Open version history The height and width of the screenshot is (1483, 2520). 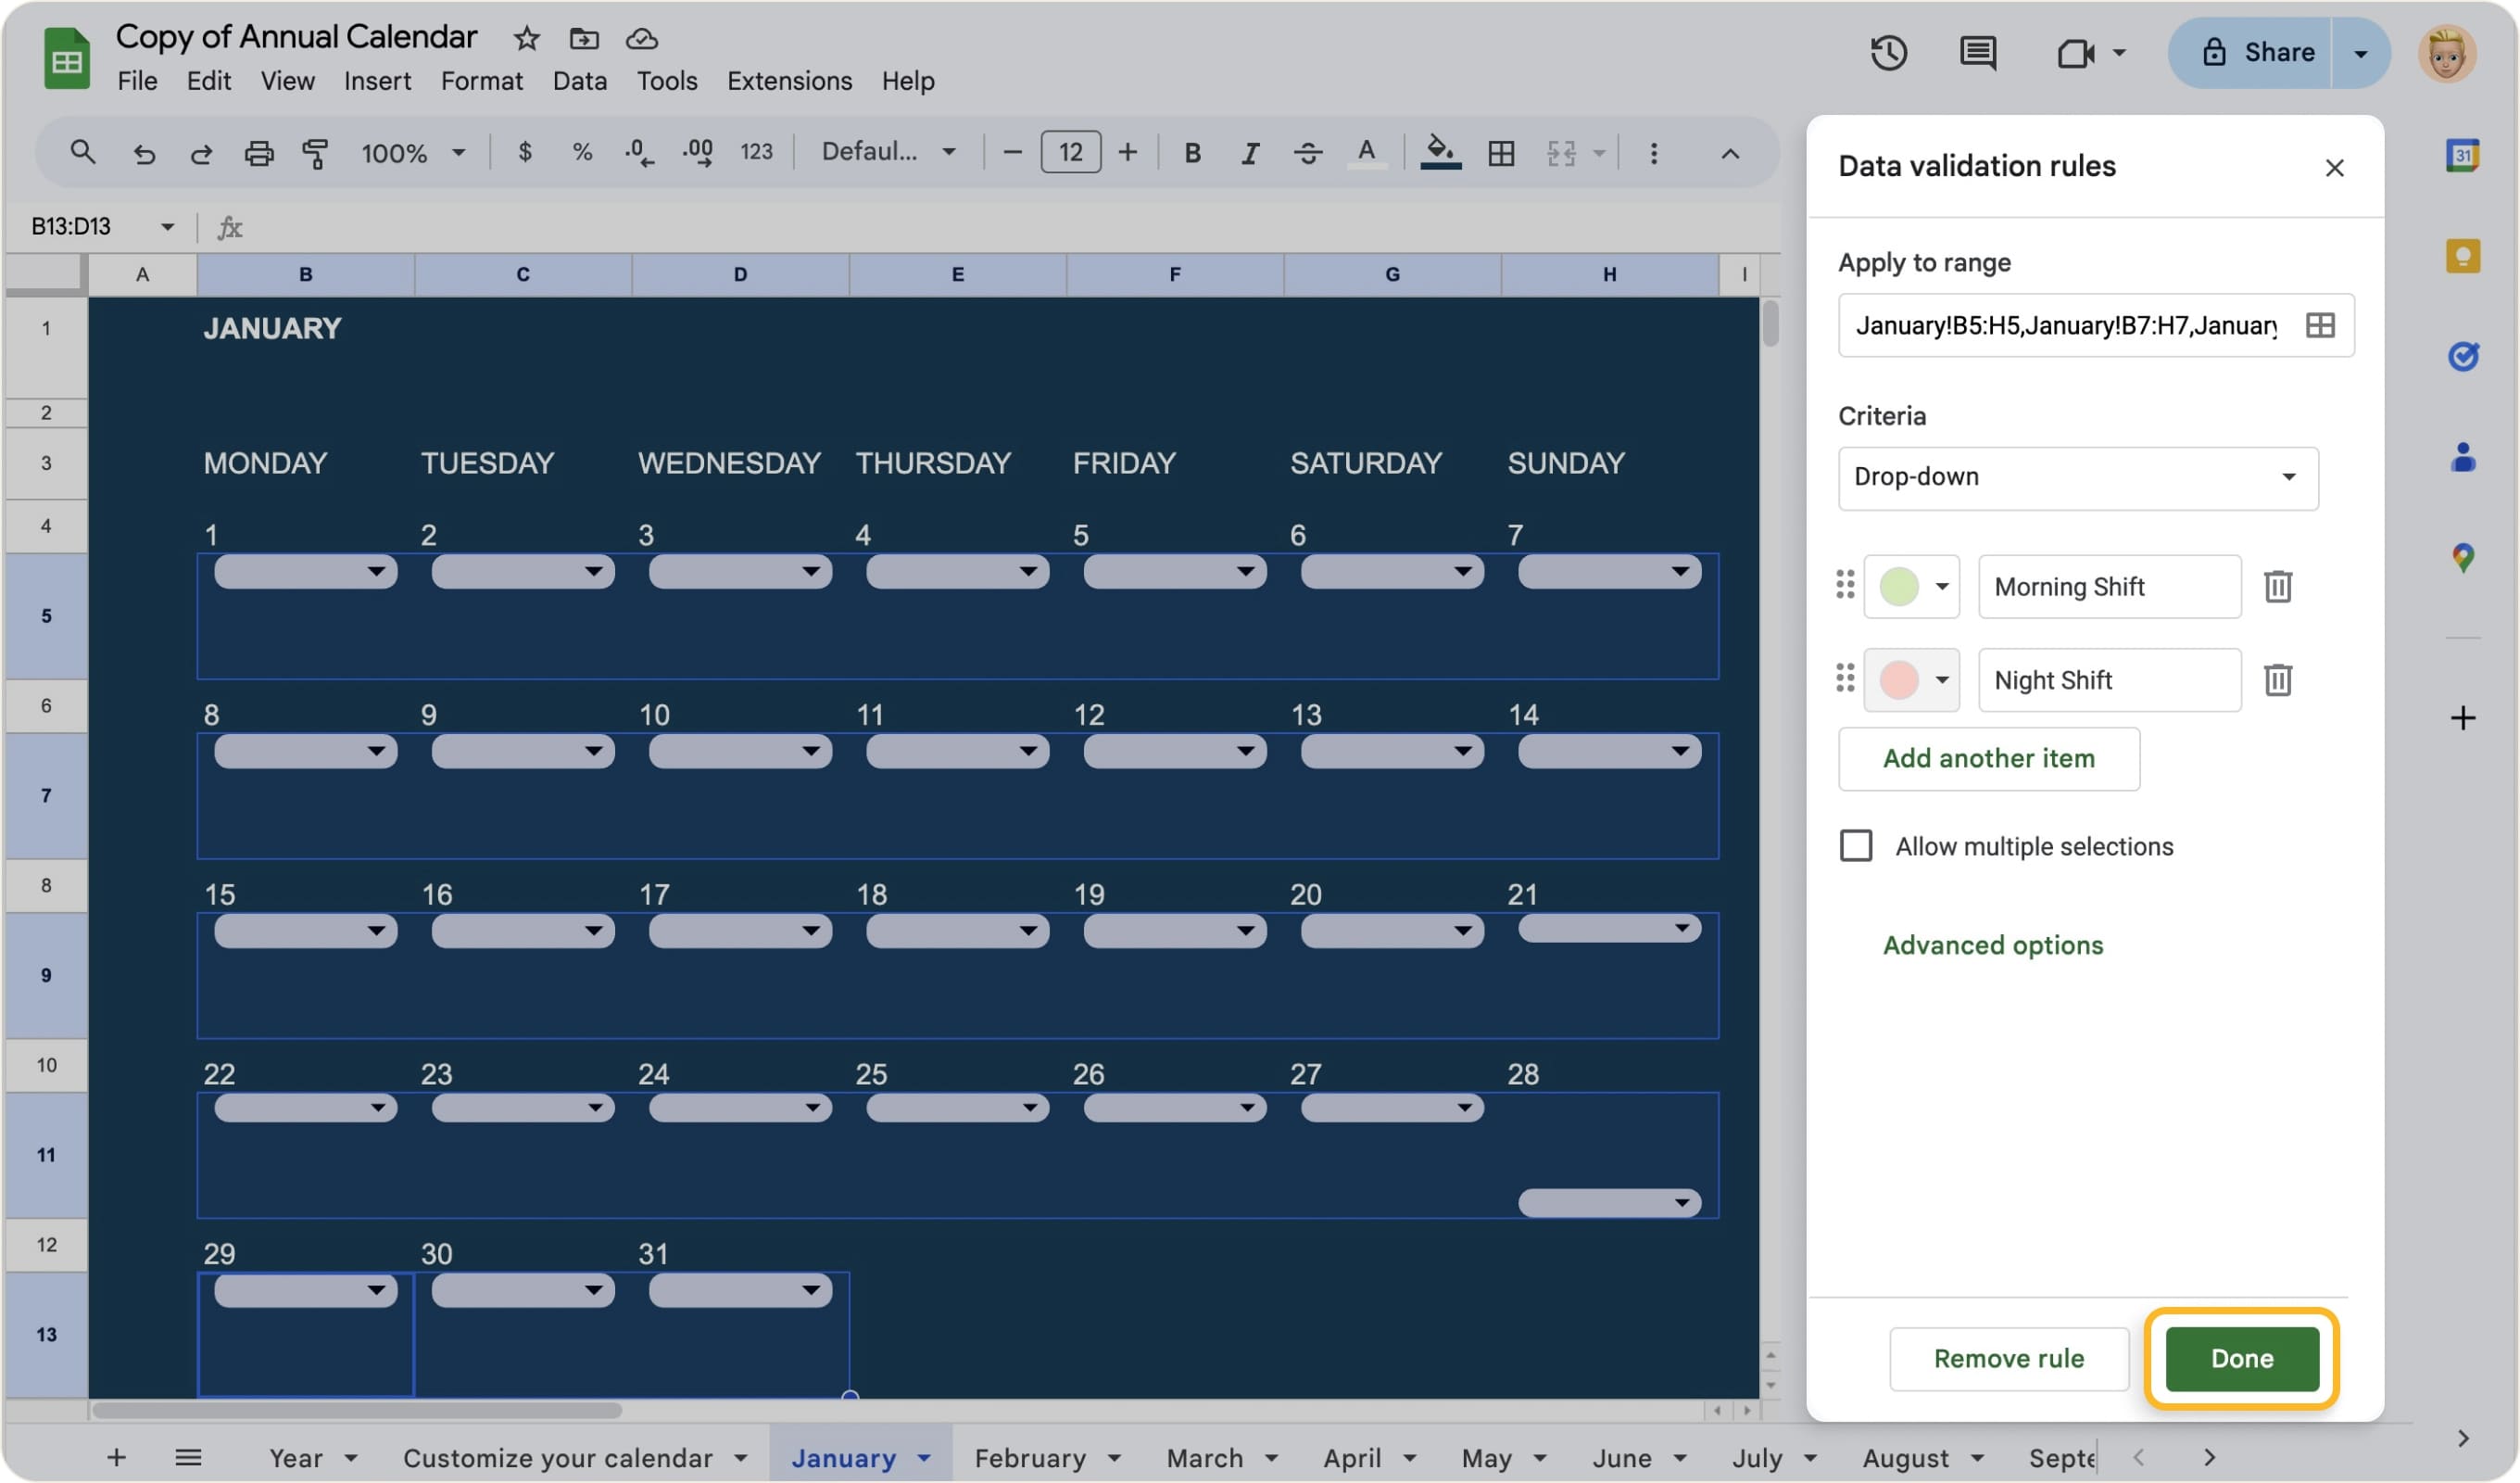coord(1889,53)
